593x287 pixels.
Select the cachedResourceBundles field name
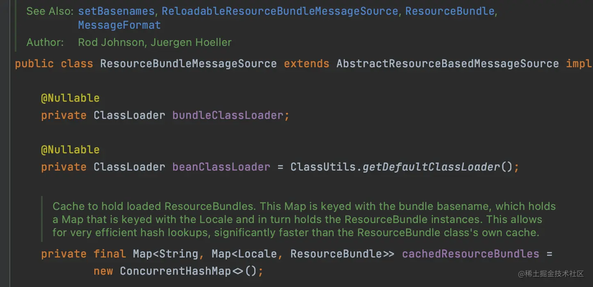470,253
